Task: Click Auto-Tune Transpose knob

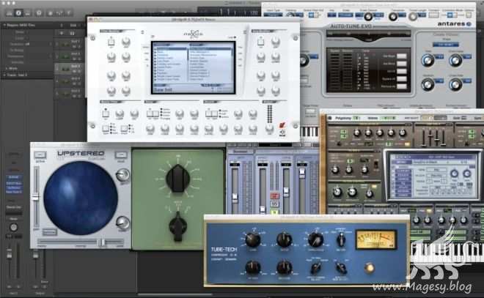Action: click(x=393, y=17)
